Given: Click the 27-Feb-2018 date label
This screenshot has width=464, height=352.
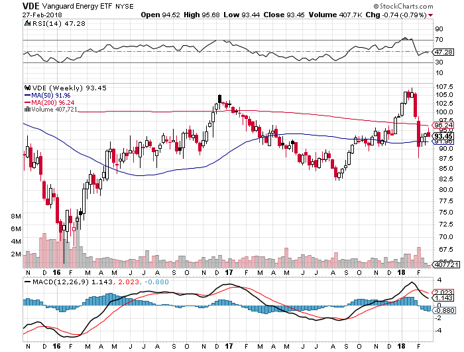Looking at the screenshot, I should tap(42, 15).
